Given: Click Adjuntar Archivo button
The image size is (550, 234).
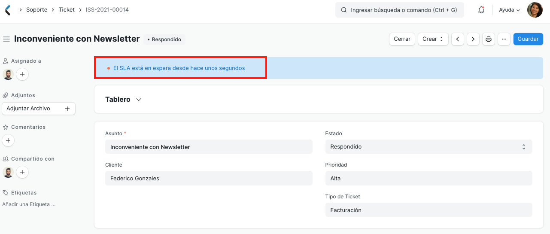Looking at the screenshot, I should (x=39, y=109).
